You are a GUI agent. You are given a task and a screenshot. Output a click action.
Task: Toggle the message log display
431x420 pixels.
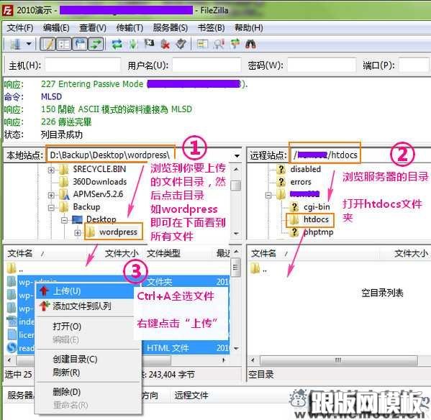(x=47, y=44)
